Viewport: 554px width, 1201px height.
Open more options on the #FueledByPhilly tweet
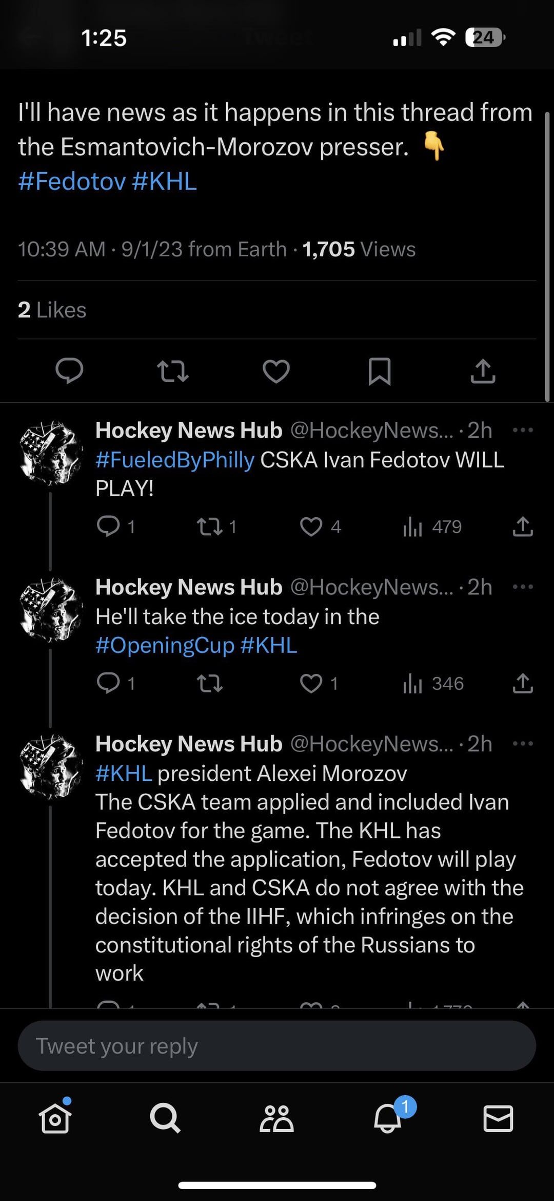pos(523,430)
